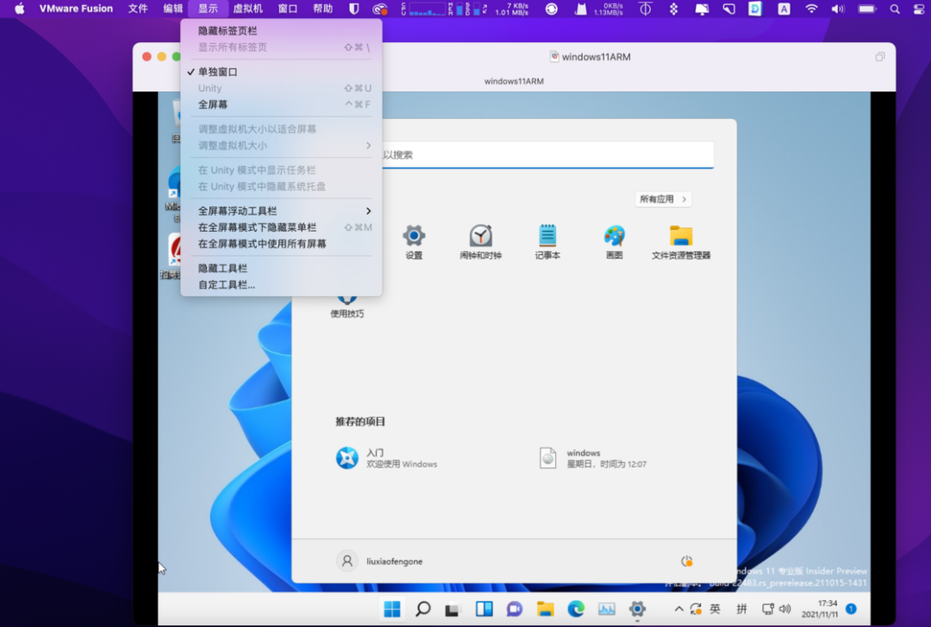
Task: Open the notification badge in taskbar
Action: (x=851, y=609)
